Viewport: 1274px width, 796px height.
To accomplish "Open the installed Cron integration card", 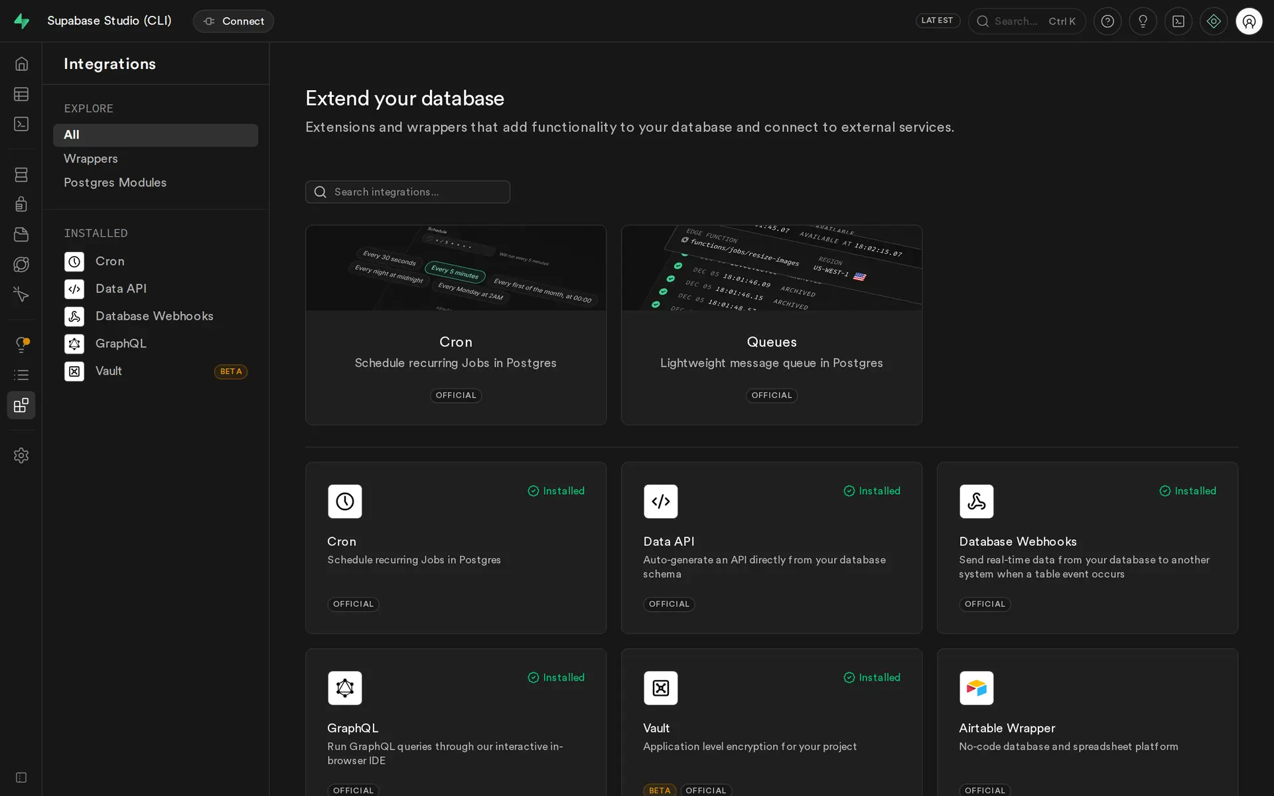I will [x=456, y=548].
